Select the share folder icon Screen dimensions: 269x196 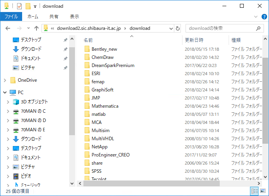87,163
